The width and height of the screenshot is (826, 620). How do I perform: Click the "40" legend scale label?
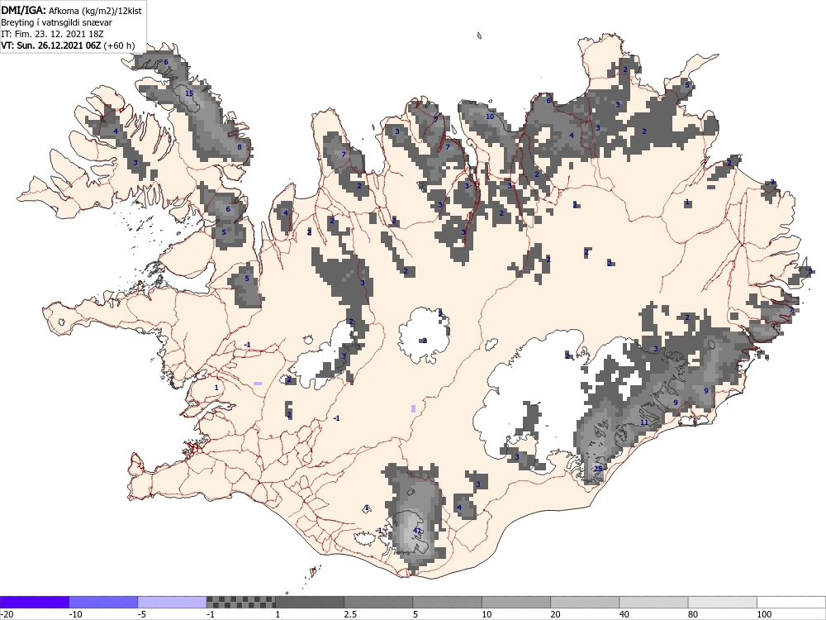point(624,615)
